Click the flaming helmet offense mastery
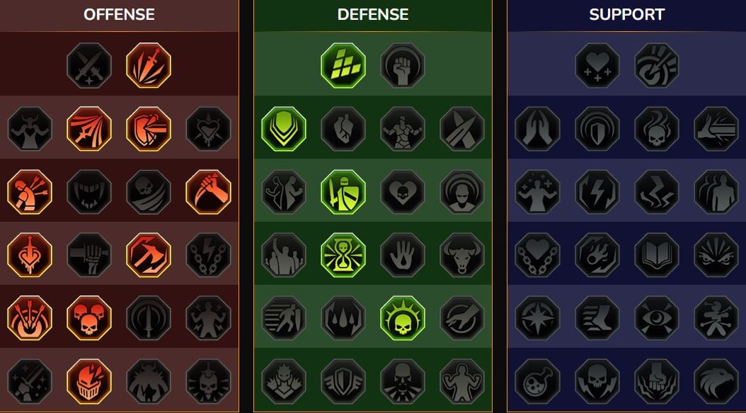Viewport: 746px width, 413px height. pyautogui.click(x=89, y=382)
